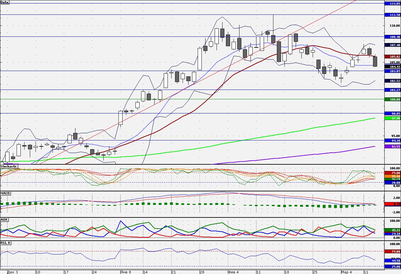Image resolution: width=401 pixels, height=274 pixels.
Task: Click the "Data" panel label
Action: pyautogui.click(x=4, y=2)
